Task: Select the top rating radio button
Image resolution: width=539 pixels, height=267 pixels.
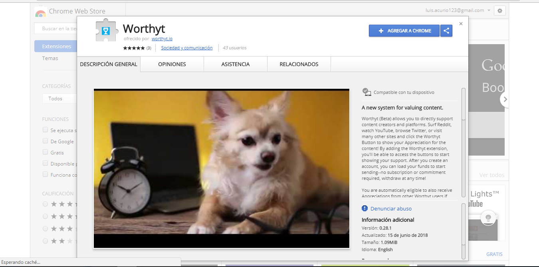Action: pos(45,204)
